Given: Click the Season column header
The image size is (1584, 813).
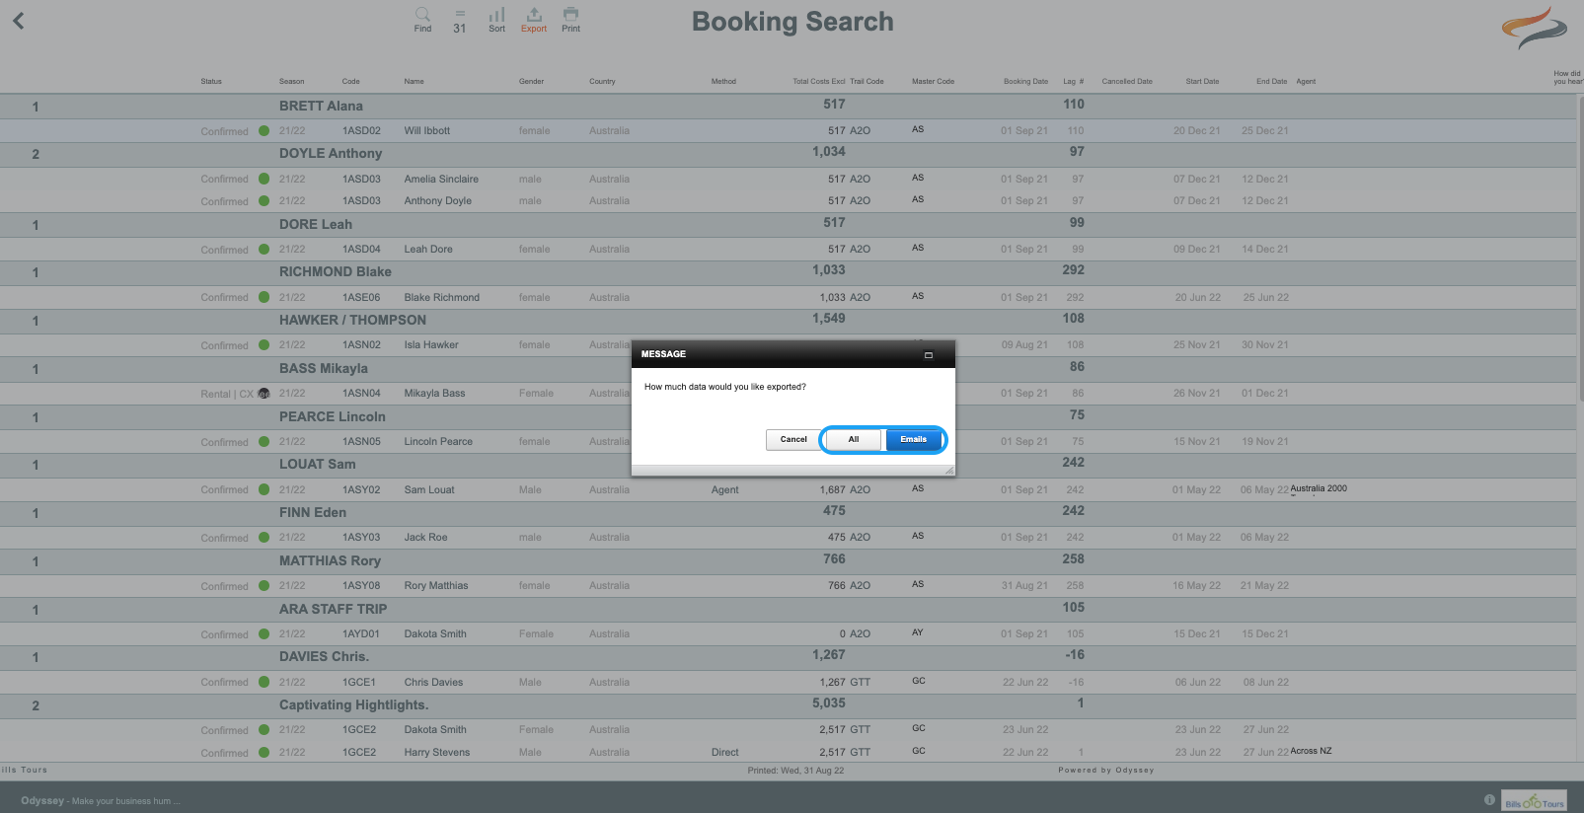Looking at the screenshot, I should tap(291, 82).
